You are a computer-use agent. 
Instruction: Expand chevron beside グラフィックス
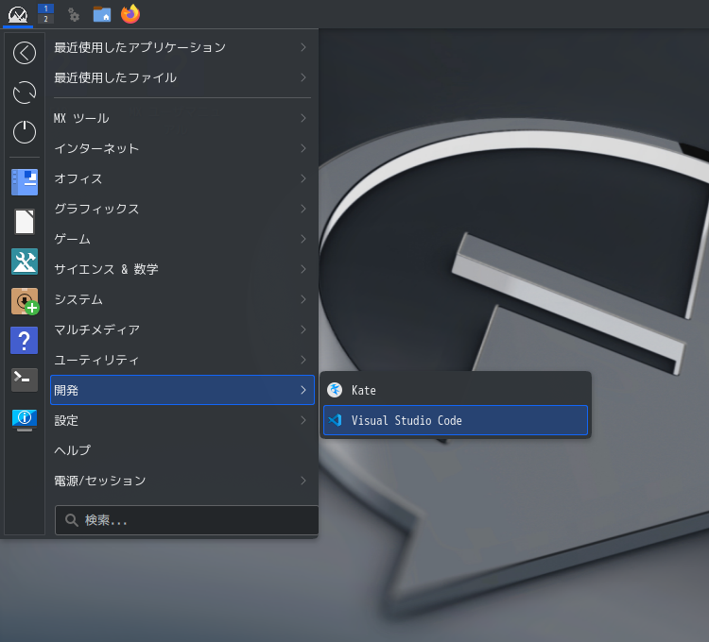303,209
